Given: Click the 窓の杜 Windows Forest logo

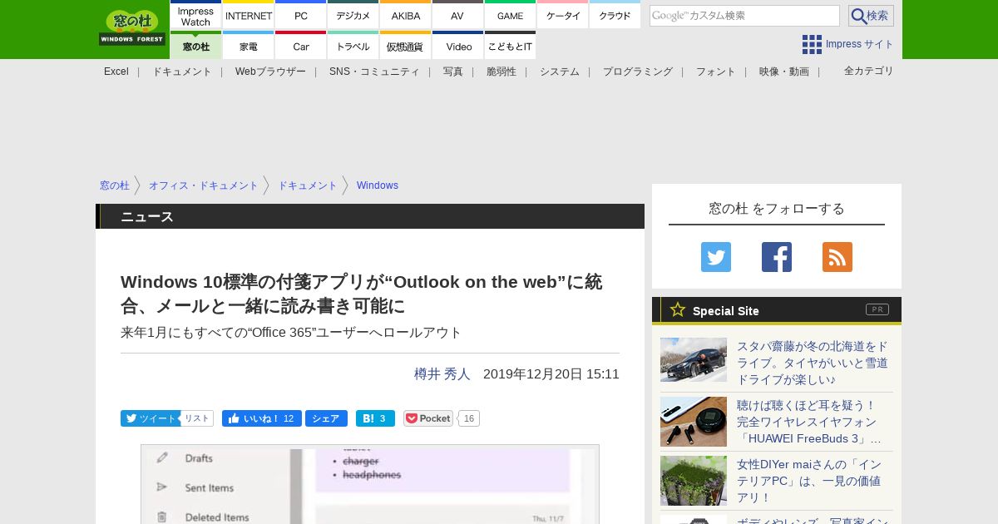Looking at the screenshot, I should [x=132, y=28].
